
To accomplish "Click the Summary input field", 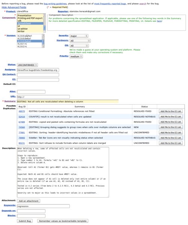I will (68, 102).
